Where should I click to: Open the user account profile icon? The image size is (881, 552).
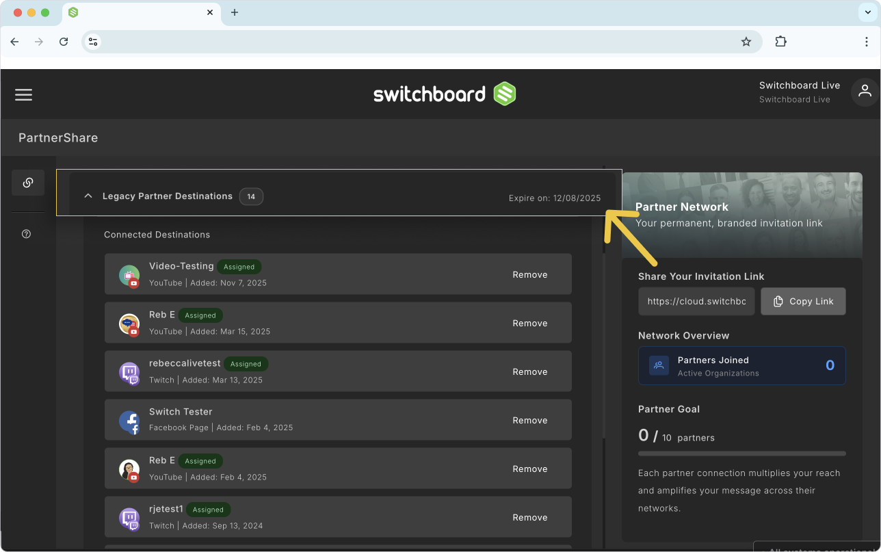(x=865, y=92)
